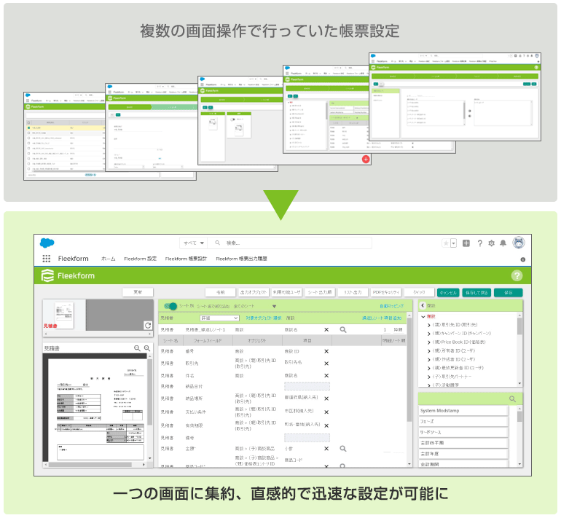Image resolution: width=561 pixels, height=518 pixels.
Task: Click the シート出力順 button
Action: [x=320, y=292]
